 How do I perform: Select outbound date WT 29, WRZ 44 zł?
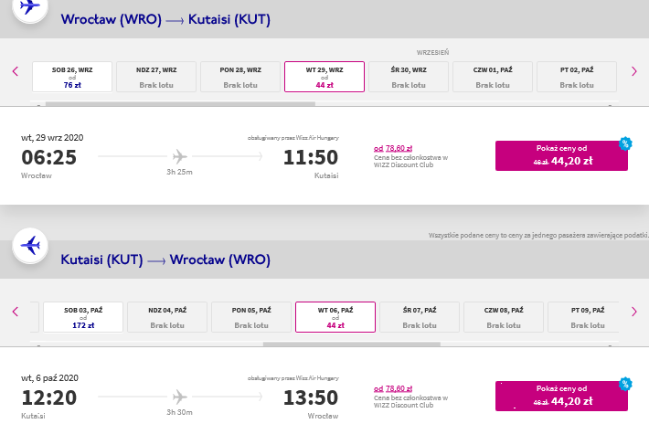[324, 77]
